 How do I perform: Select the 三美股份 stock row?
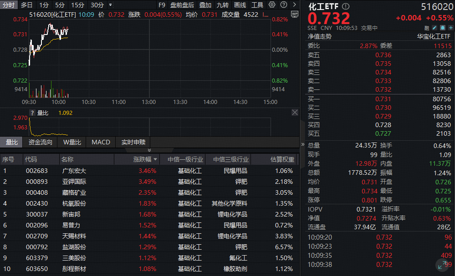click(149, 258)
